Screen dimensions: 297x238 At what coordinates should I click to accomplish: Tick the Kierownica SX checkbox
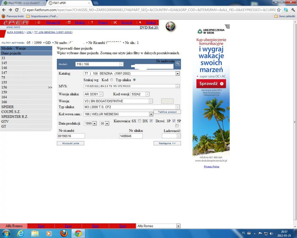pos(140,121)
